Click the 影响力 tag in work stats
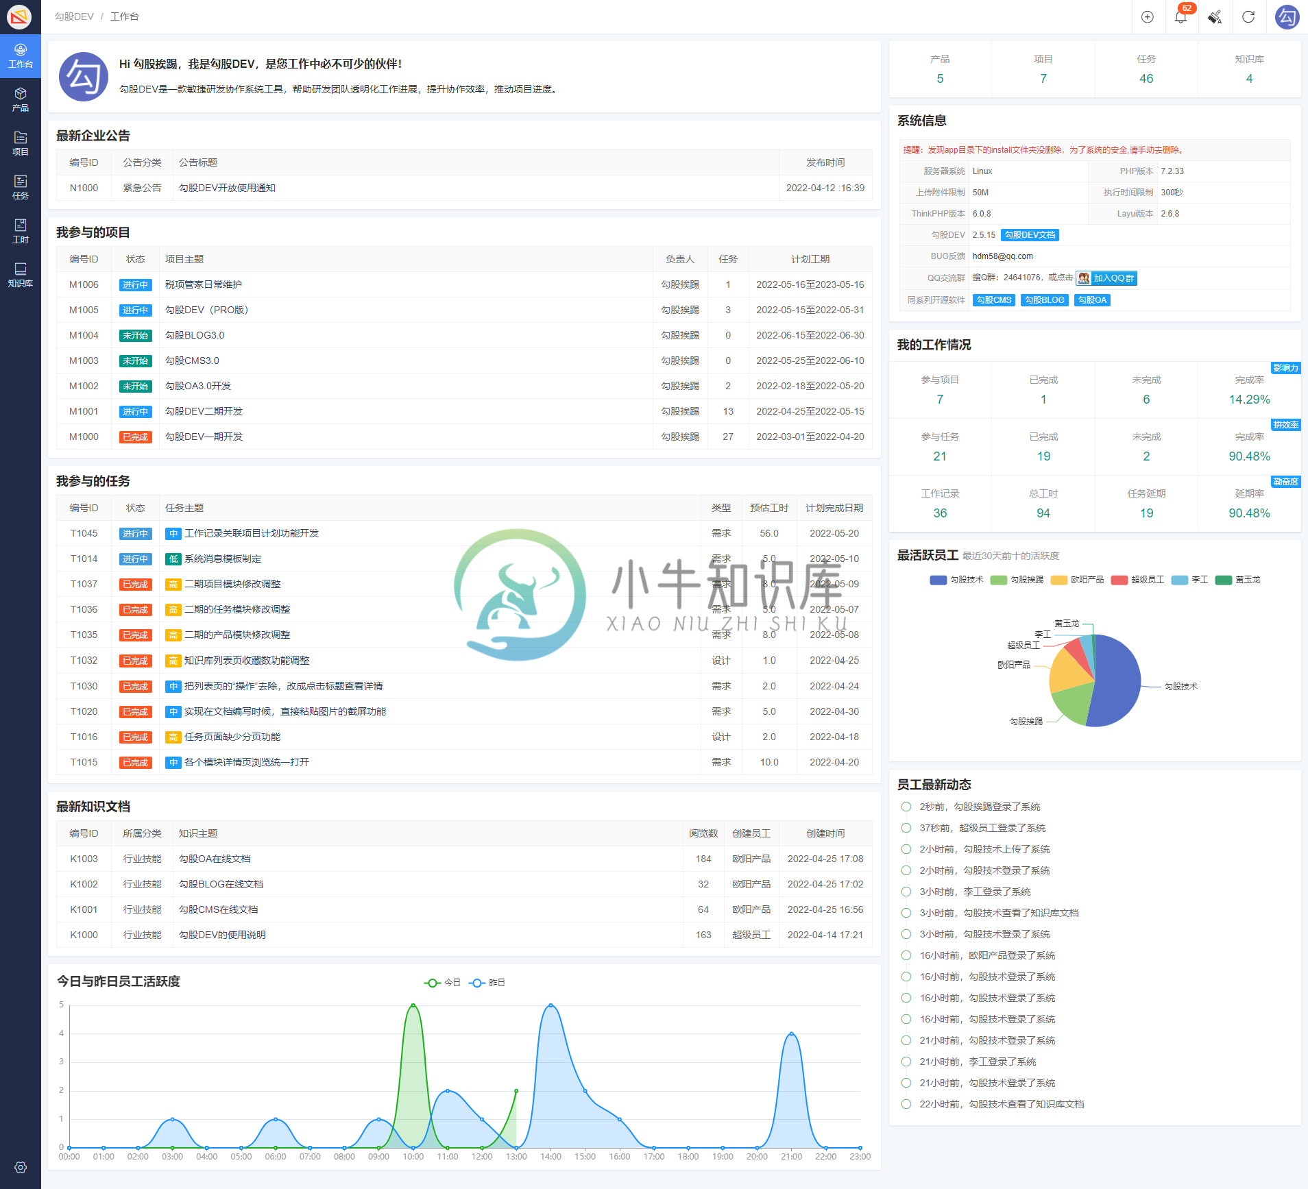The height and width of the screenshot is (1189, 1308). (1285, 368)
